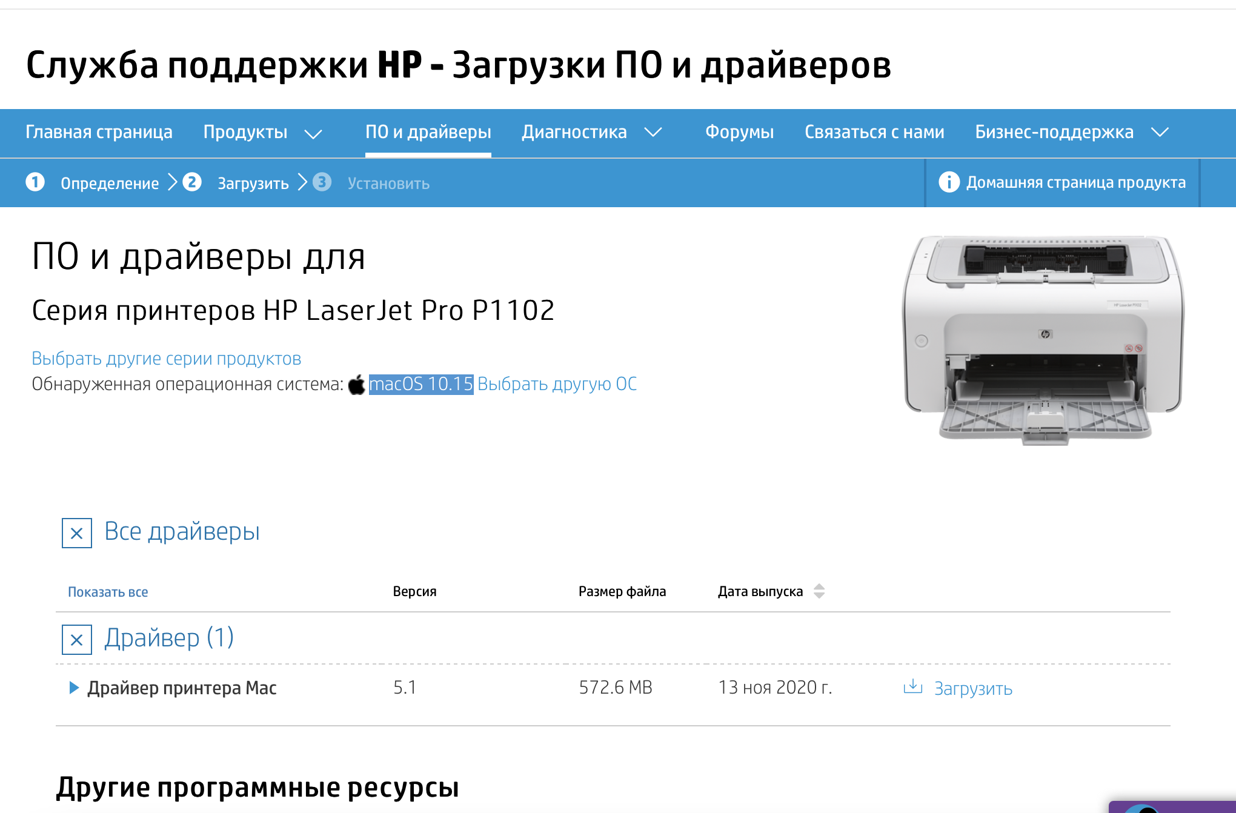The width and height of the screenshot is (1236, 813).
Task: Click Выбрать другие серии продуктов link
Action: 166,358
